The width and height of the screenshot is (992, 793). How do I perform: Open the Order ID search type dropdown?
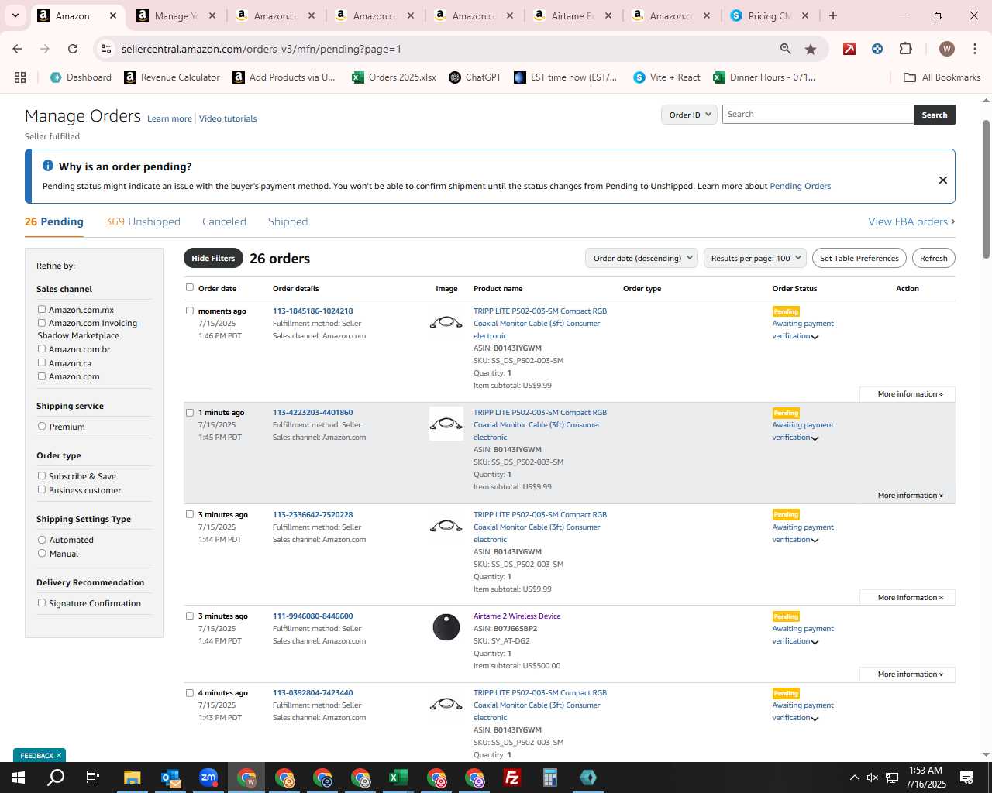point(690,115)
